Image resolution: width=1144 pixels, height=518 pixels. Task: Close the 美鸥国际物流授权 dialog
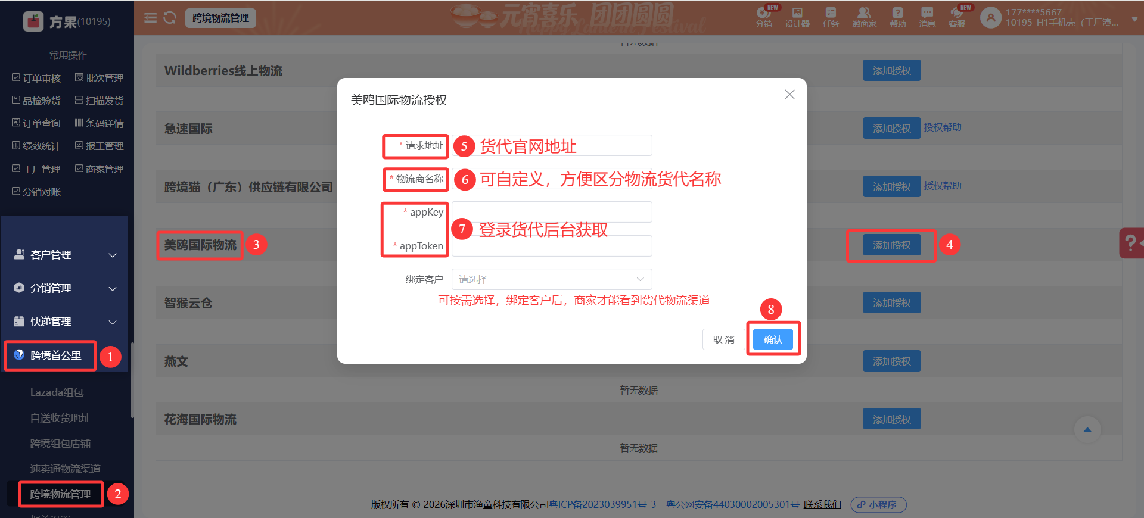(789, 95)
